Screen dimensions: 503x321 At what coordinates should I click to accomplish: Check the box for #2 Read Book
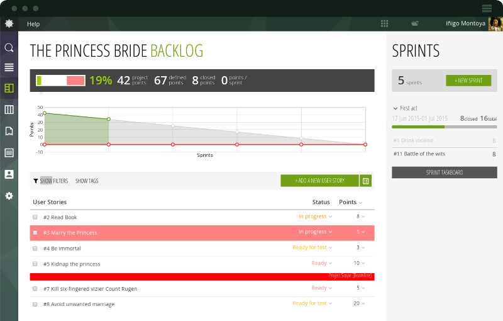tap(35, 217)
